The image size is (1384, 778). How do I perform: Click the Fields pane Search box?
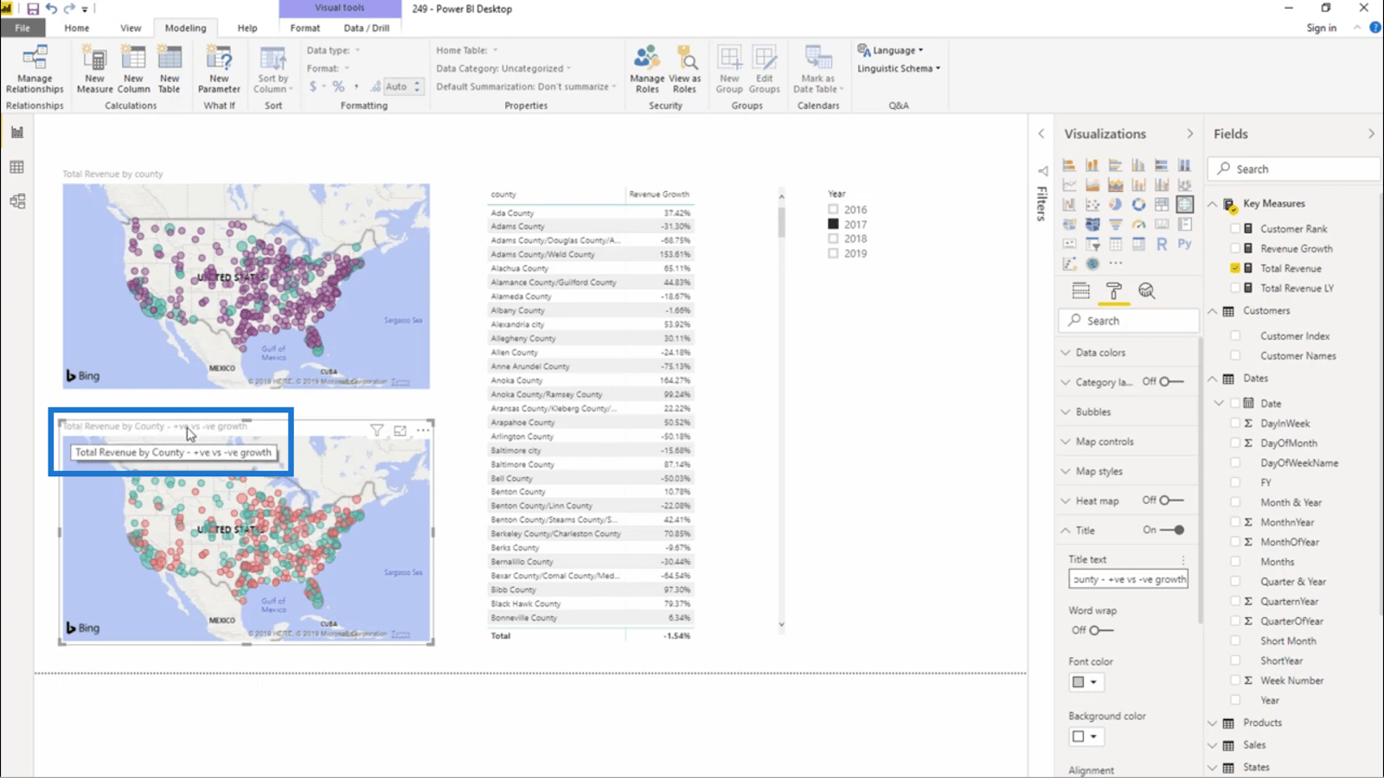pos(1293,169)
